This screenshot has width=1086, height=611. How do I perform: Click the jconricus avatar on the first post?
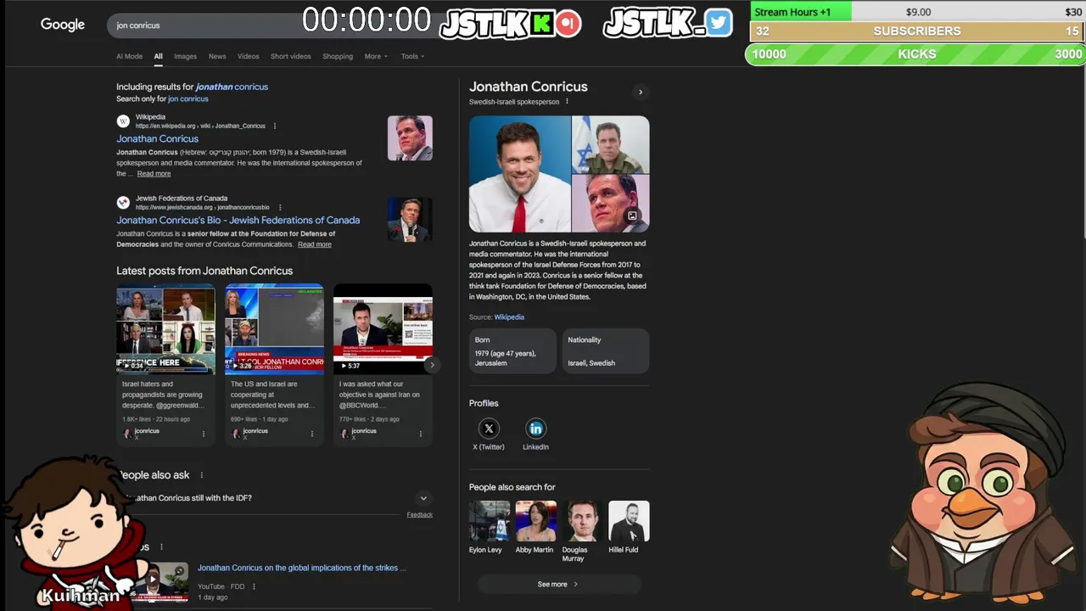coord(128,434)
